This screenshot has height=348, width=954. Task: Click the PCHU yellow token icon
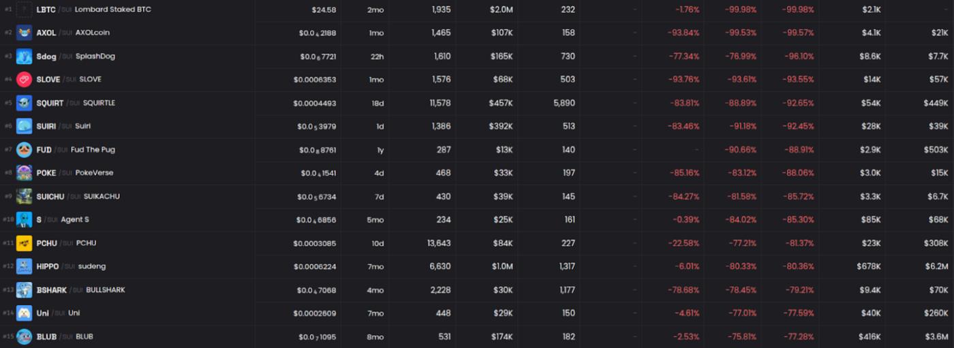click(x=24, y=243)
